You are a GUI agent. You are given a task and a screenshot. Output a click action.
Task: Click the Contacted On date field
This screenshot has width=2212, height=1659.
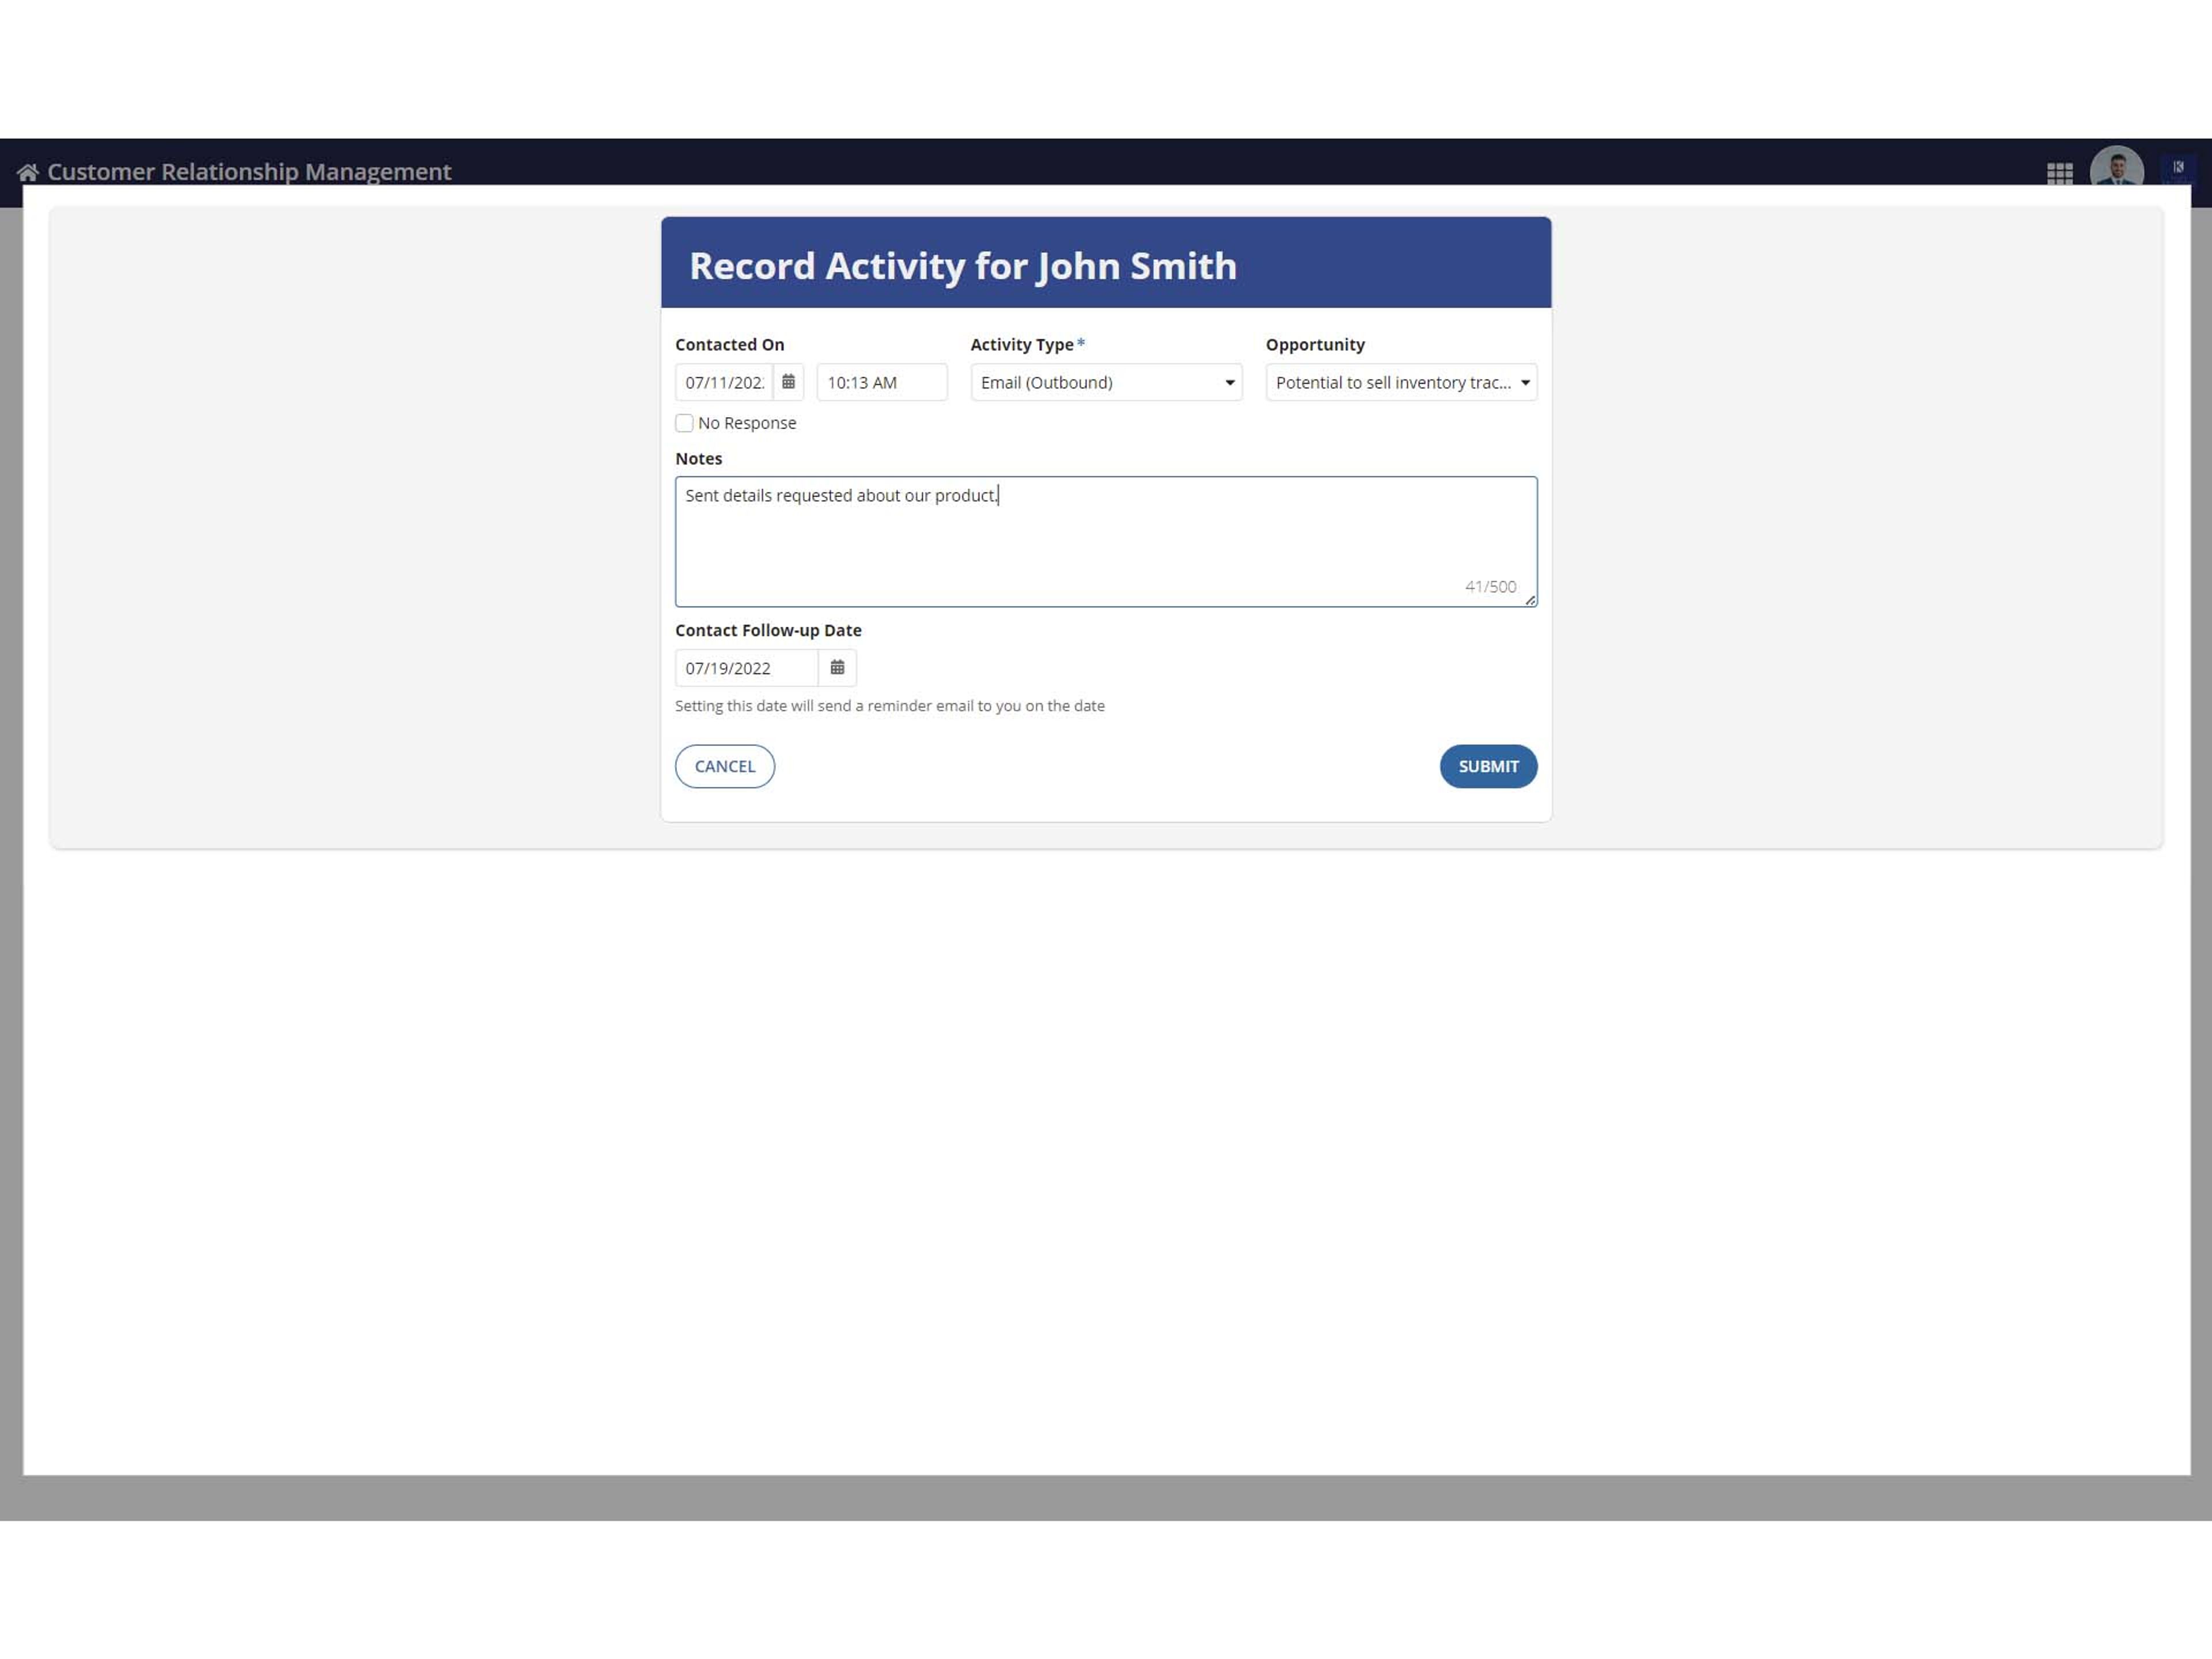pos(724,382)
